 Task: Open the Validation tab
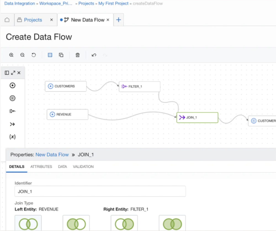tap(83, 167)
